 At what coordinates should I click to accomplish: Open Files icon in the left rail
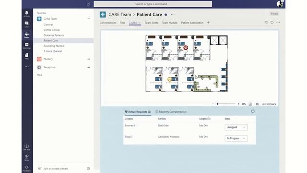tap(27, 56)
